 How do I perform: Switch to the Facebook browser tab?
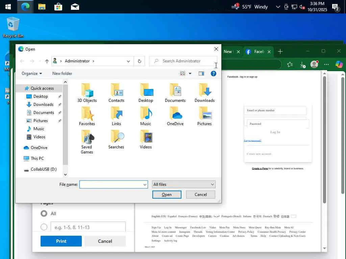[x=258, y=52]
